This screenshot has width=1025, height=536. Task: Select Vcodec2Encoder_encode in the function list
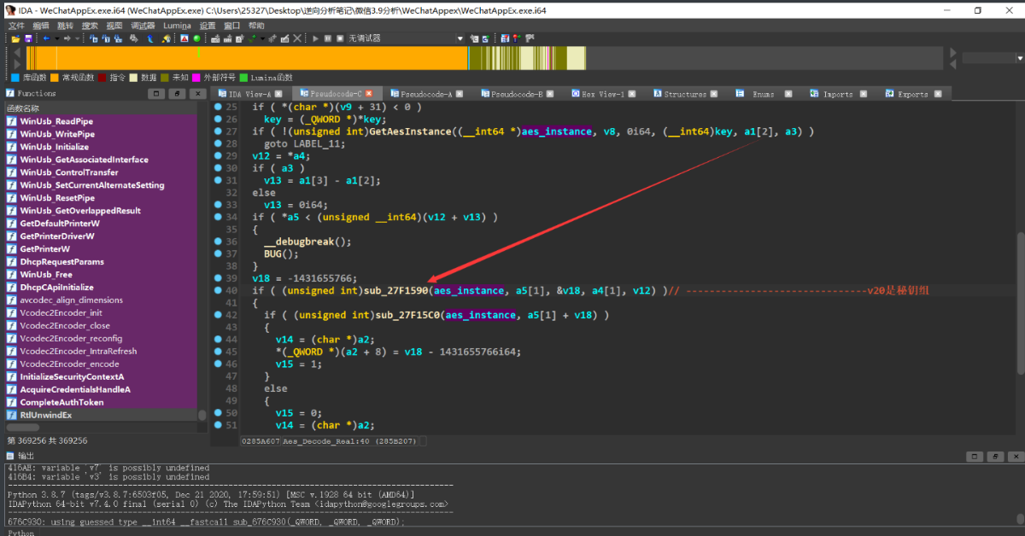(x=70, y=364)
